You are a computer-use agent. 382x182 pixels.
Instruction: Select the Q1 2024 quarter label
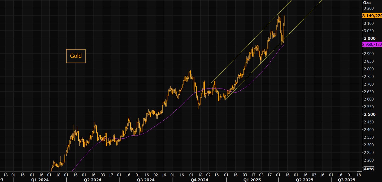pos(40,180)
